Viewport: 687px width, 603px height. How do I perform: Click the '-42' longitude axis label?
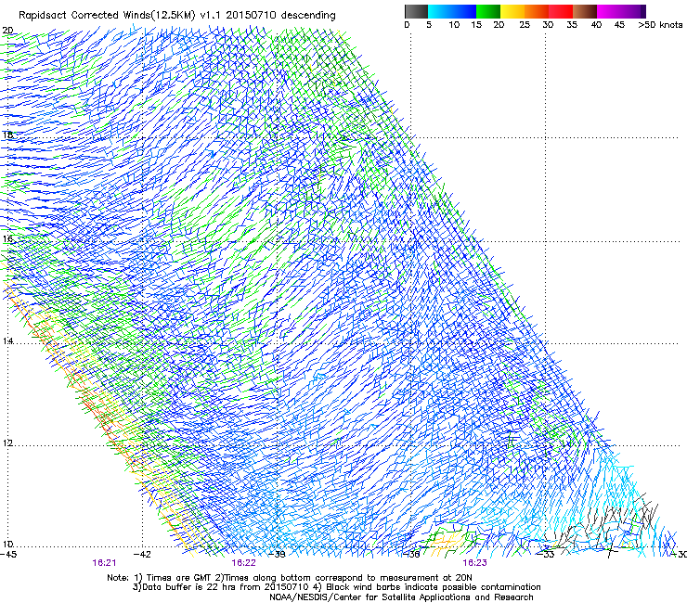click(142, 555)
